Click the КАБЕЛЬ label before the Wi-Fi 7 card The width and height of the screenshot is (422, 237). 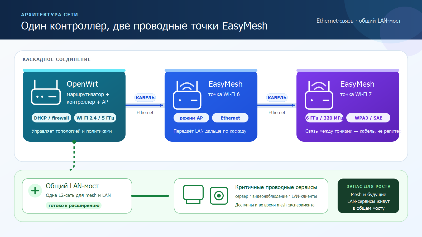[277, 98]
